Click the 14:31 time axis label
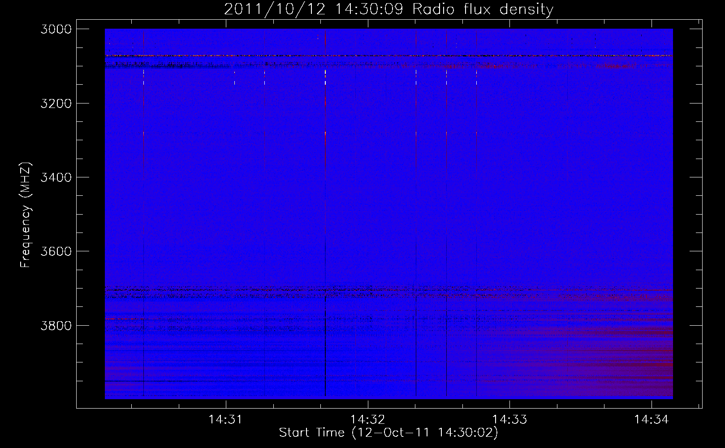Screen dimensions: 725x448 pyautogui.click(x=225, y=420)
